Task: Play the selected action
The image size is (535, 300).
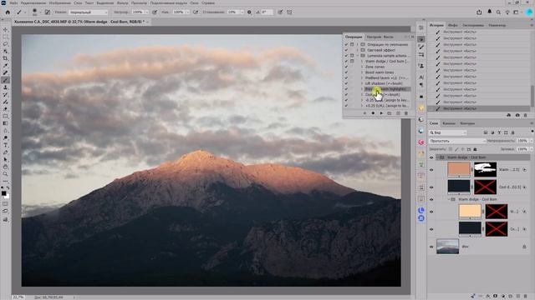Action: (381, 113)
